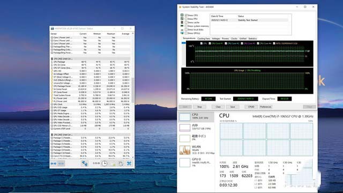Screen dimensions: 343x193
Task: Toggle CPU Core #4 graph checkbox
Action: pos(258,43)
